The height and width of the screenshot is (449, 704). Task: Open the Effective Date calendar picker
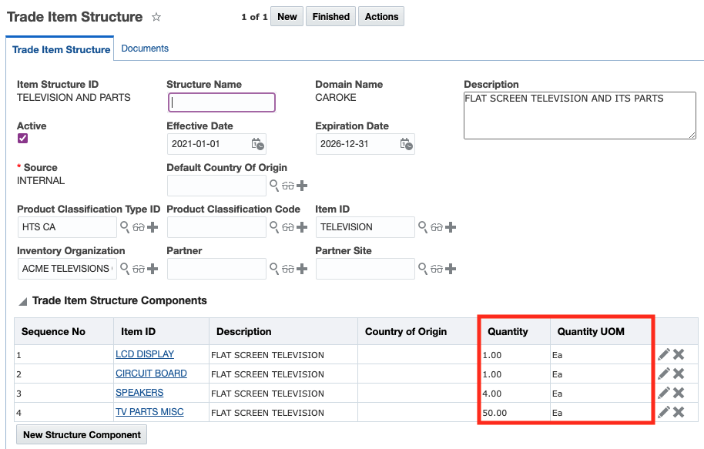click(258, 144)
